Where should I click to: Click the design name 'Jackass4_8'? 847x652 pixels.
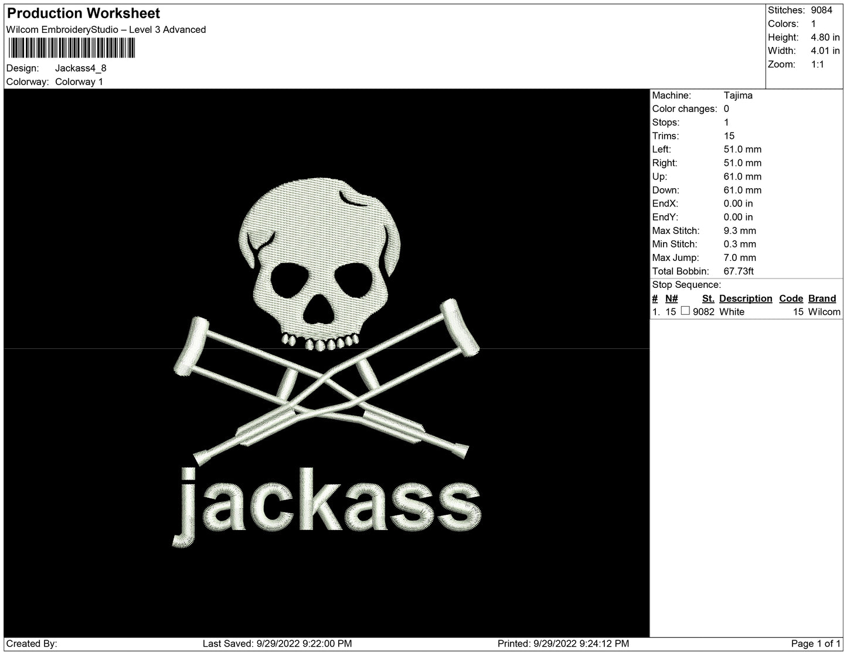[x=81, y=68]
